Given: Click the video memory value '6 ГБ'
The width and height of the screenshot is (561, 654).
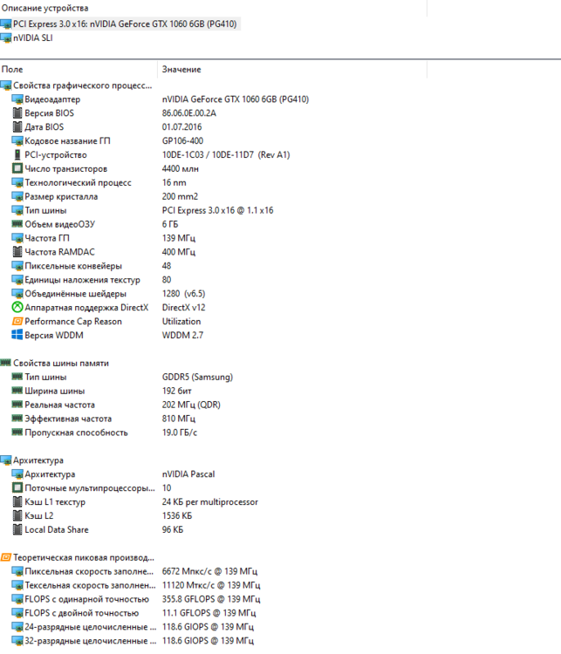Looking at the screenshot, I should (x=170, y=224).
